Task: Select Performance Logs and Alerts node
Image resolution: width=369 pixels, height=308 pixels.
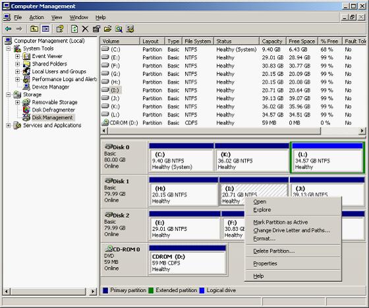Action: pos(65,79)
